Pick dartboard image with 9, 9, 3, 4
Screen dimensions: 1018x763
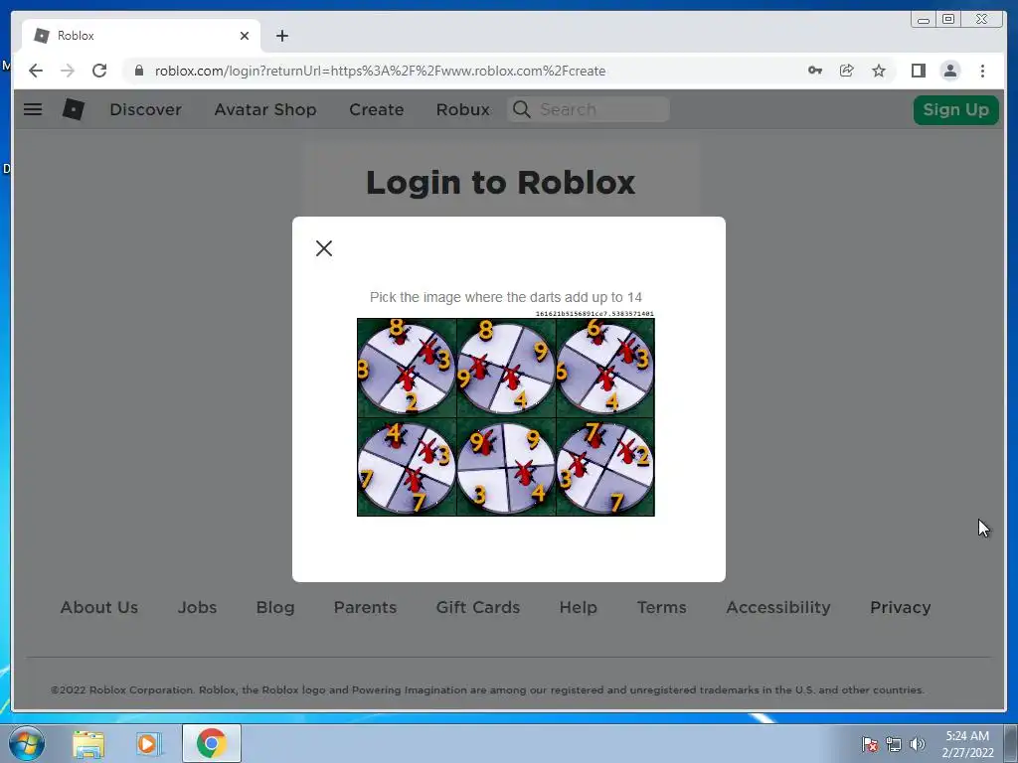point(506,467)
